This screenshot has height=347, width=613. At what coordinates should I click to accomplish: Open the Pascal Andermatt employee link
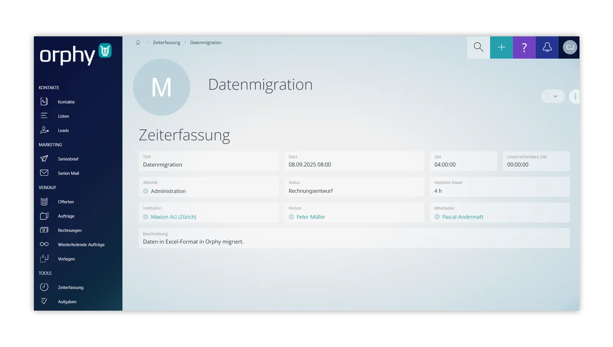pos(463,217)
